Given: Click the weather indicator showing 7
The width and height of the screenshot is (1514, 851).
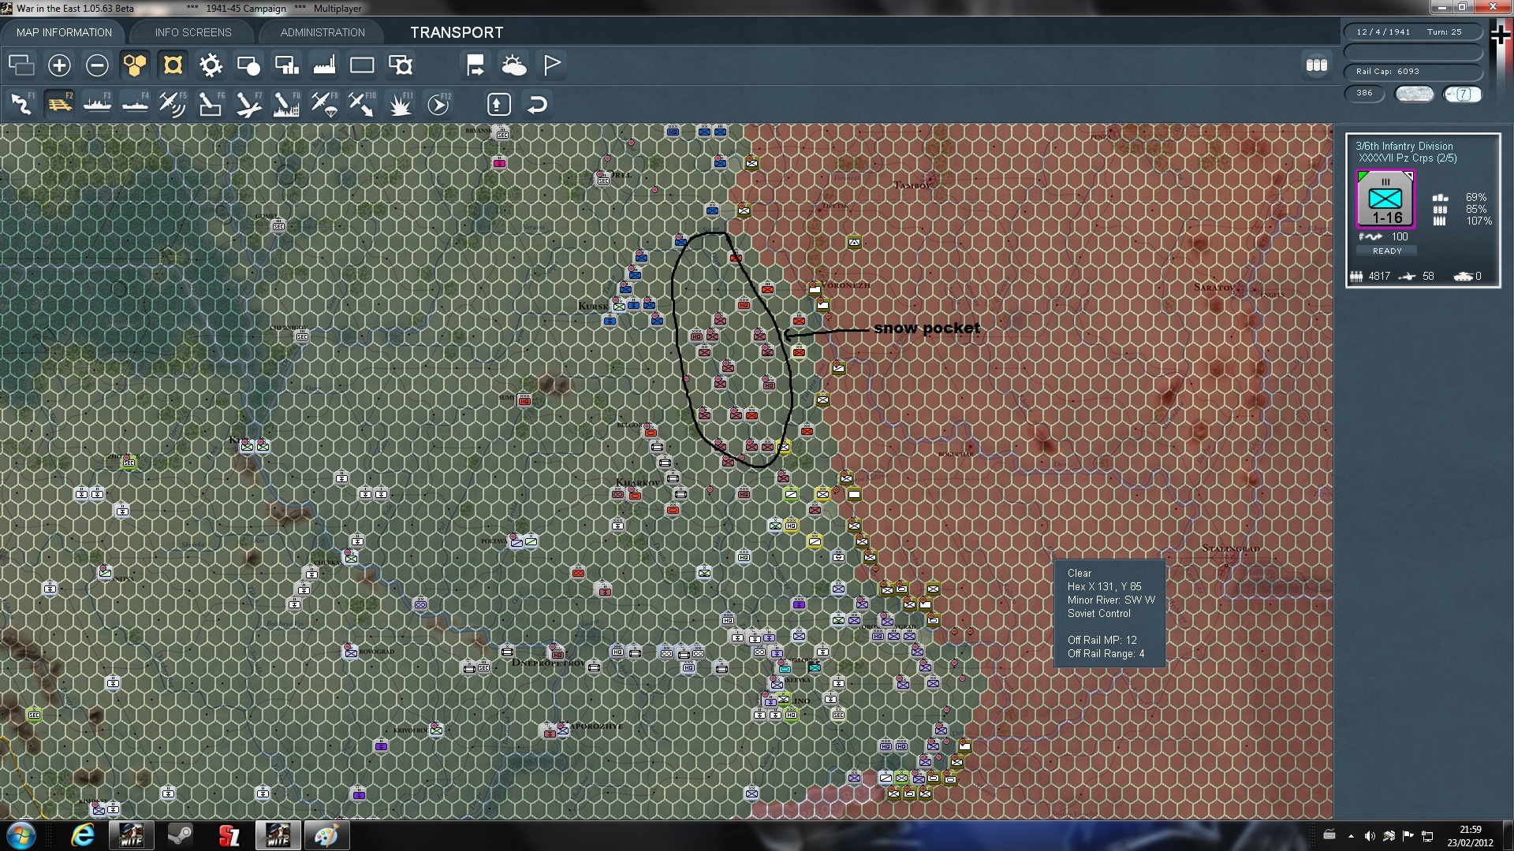Looking at the screenshot, I should [1463, 94].
